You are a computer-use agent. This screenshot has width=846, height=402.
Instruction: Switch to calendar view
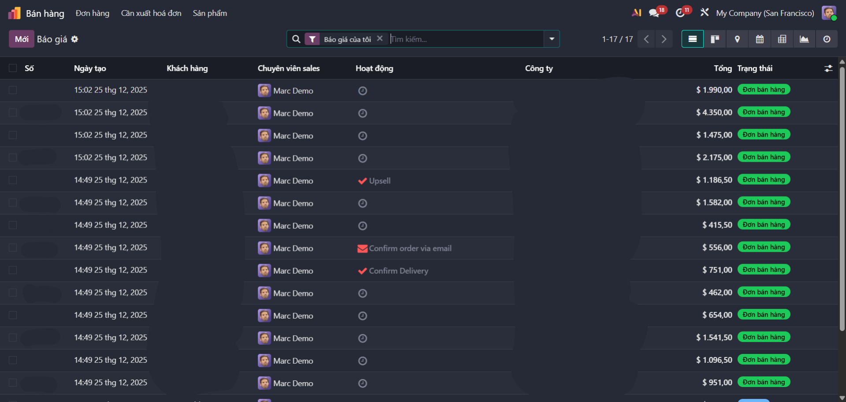(x=760, y=39)
